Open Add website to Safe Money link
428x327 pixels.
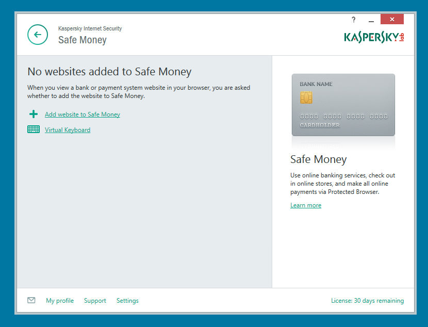click(83, 115)
